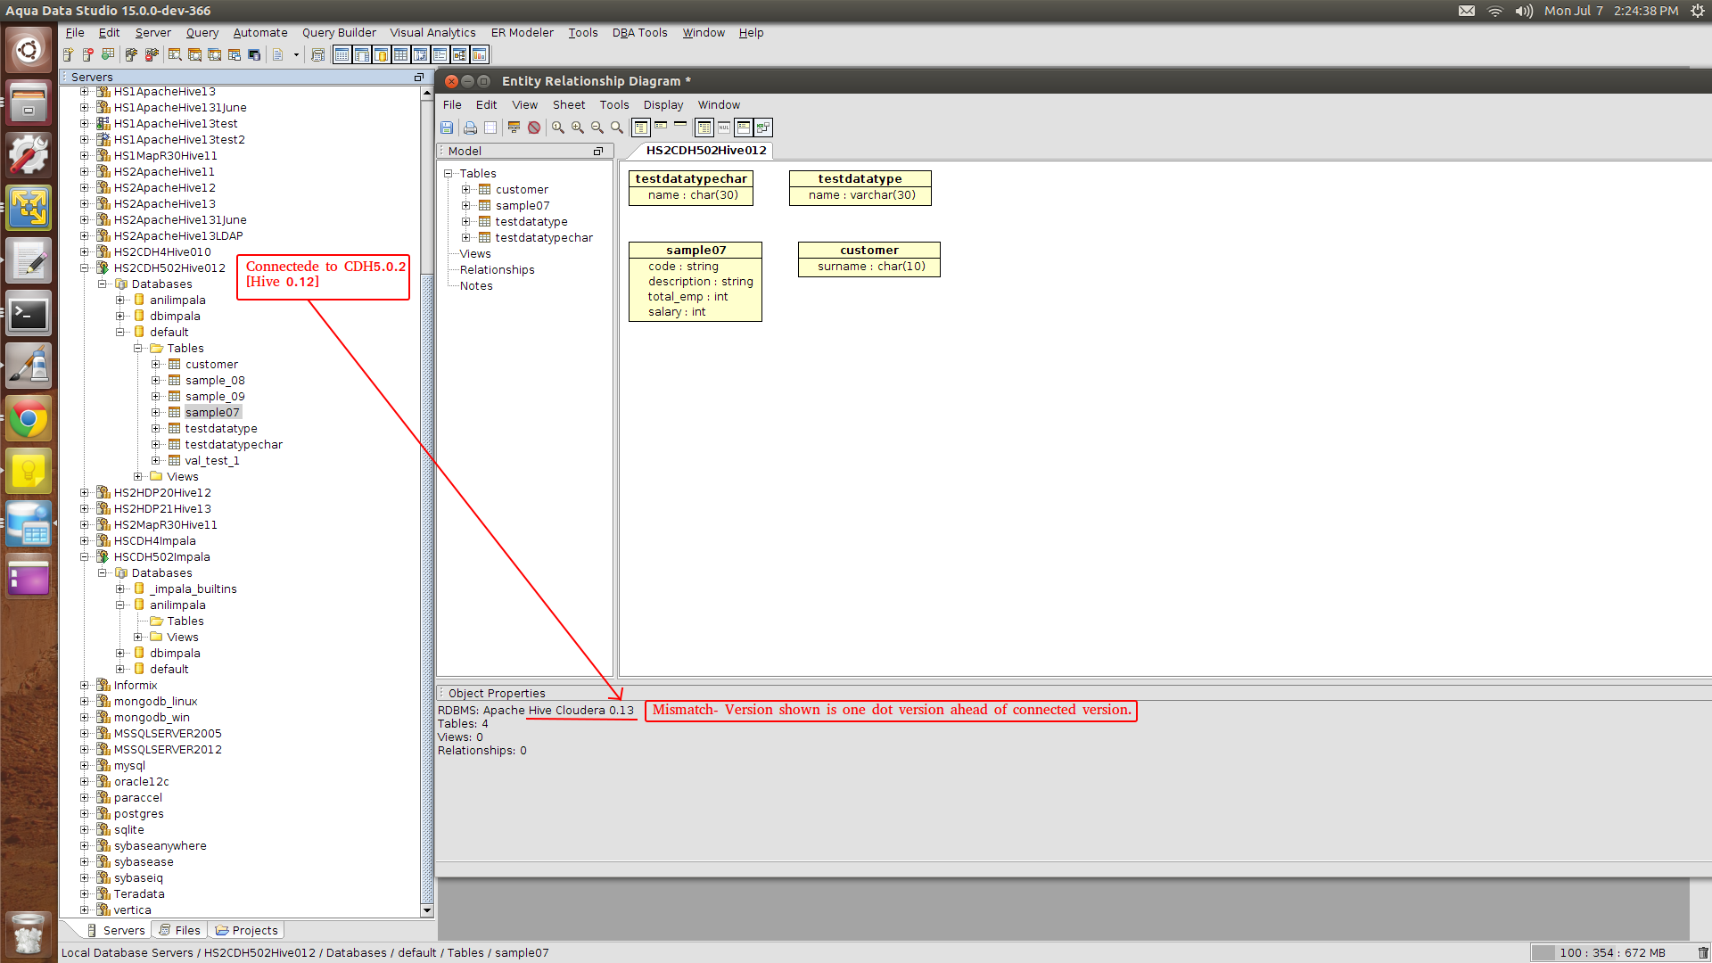This screenshot has height=963, width=1712.
Task: Open the Sheet menu in diagram window
Action: [x=568, y=105]
